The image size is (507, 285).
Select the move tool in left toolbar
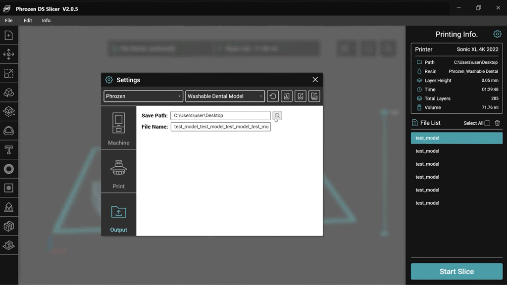tap(9, 54)
